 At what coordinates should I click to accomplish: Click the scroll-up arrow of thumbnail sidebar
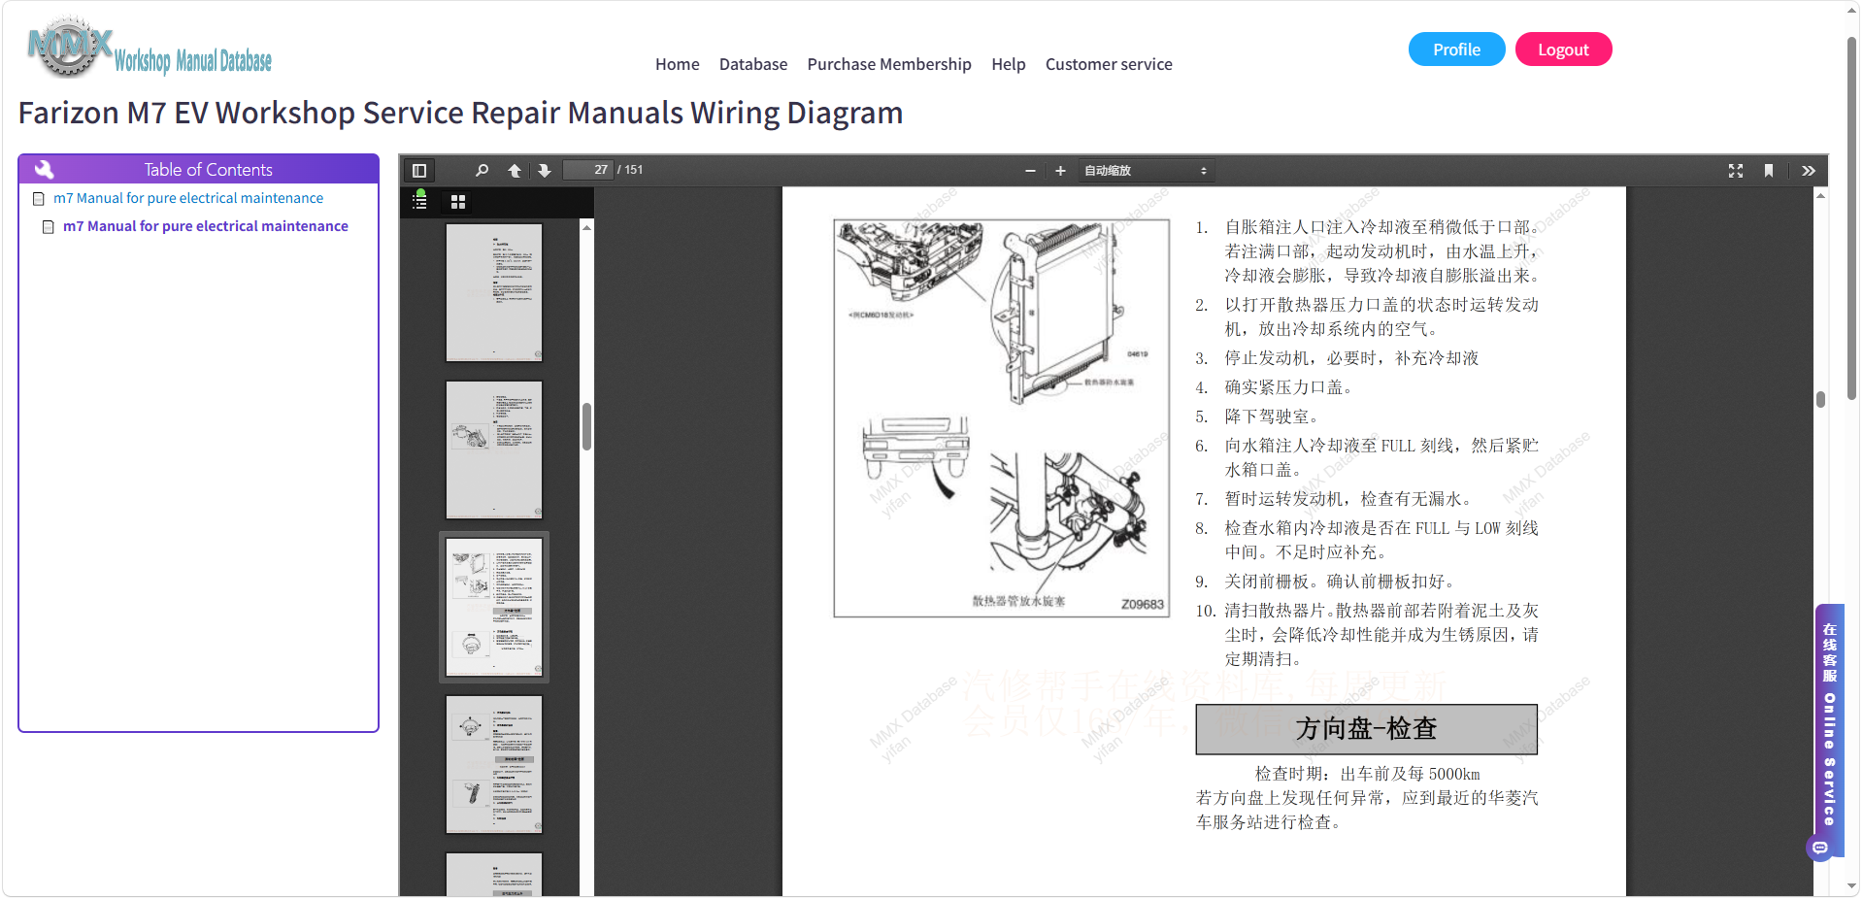point(586,227)
